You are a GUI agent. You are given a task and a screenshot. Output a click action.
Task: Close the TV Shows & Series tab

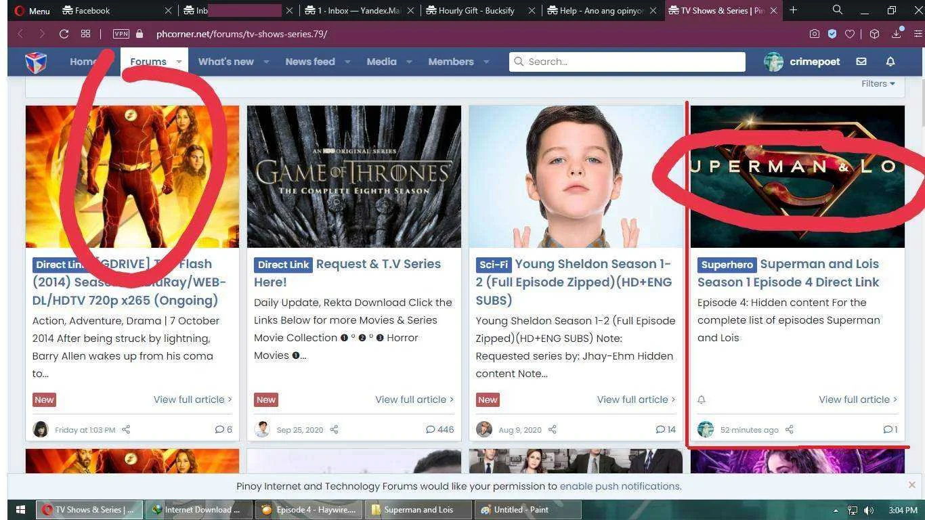773,11
